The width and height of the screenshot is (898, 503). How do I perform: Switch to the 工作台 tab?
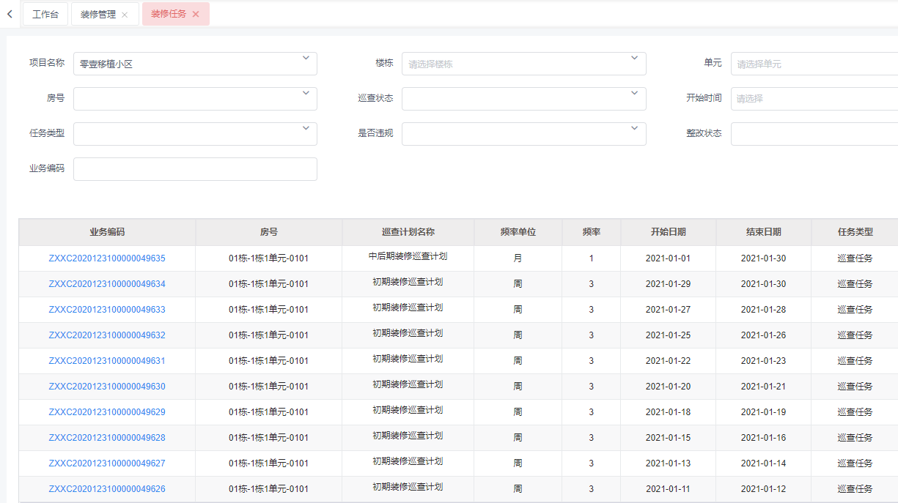(45, 14)
